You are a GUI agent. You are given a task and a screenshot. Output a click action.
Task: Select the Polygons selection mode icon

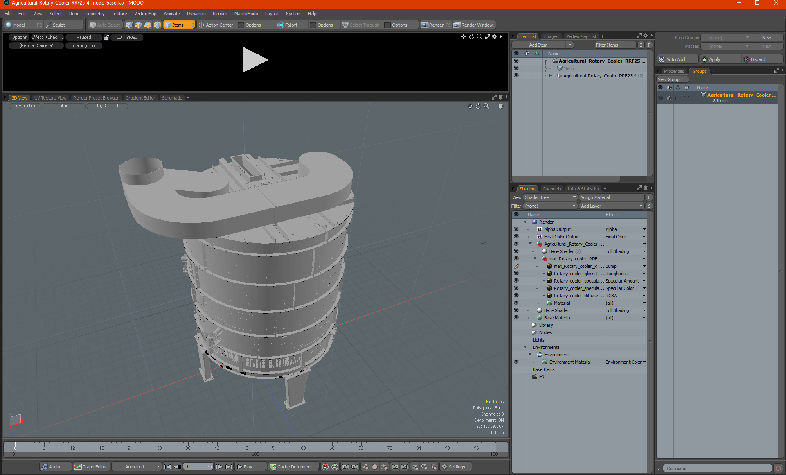148,25
